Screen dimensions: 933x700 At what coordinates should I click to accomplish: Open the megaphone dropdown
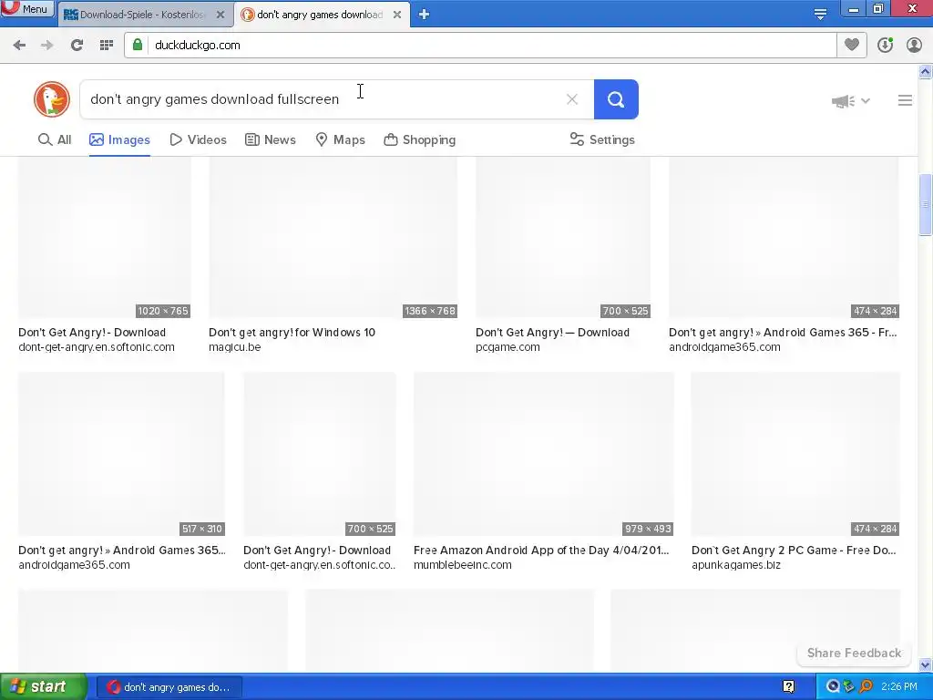[851, 101]
